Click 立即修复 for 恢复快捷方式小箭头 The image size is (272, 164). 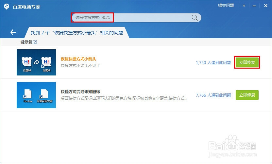[247, 62]
